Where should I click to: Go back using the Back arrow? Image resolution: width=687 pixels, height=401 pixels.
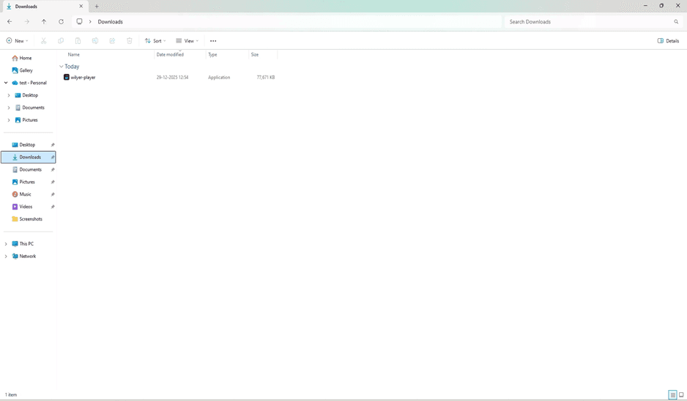(10, 21)
